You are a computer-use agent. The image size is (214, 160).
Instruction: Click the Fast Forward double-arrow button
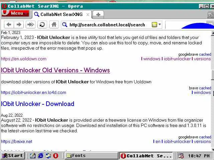click(30, 25)
